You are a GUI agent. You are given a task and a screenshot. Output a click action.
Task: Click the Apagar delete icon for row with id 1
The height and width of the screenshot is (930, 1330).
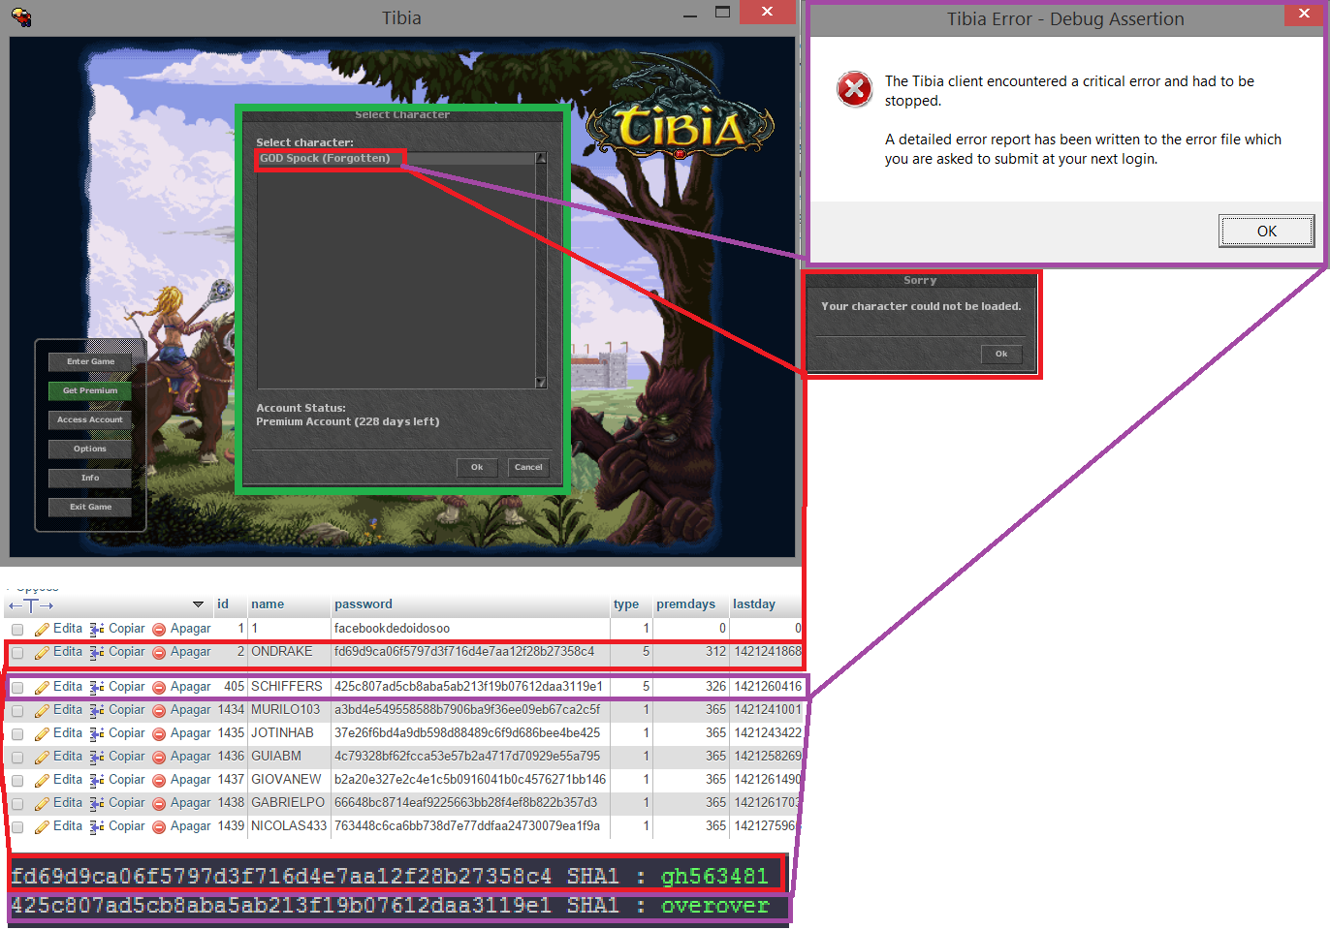(159, 630)
